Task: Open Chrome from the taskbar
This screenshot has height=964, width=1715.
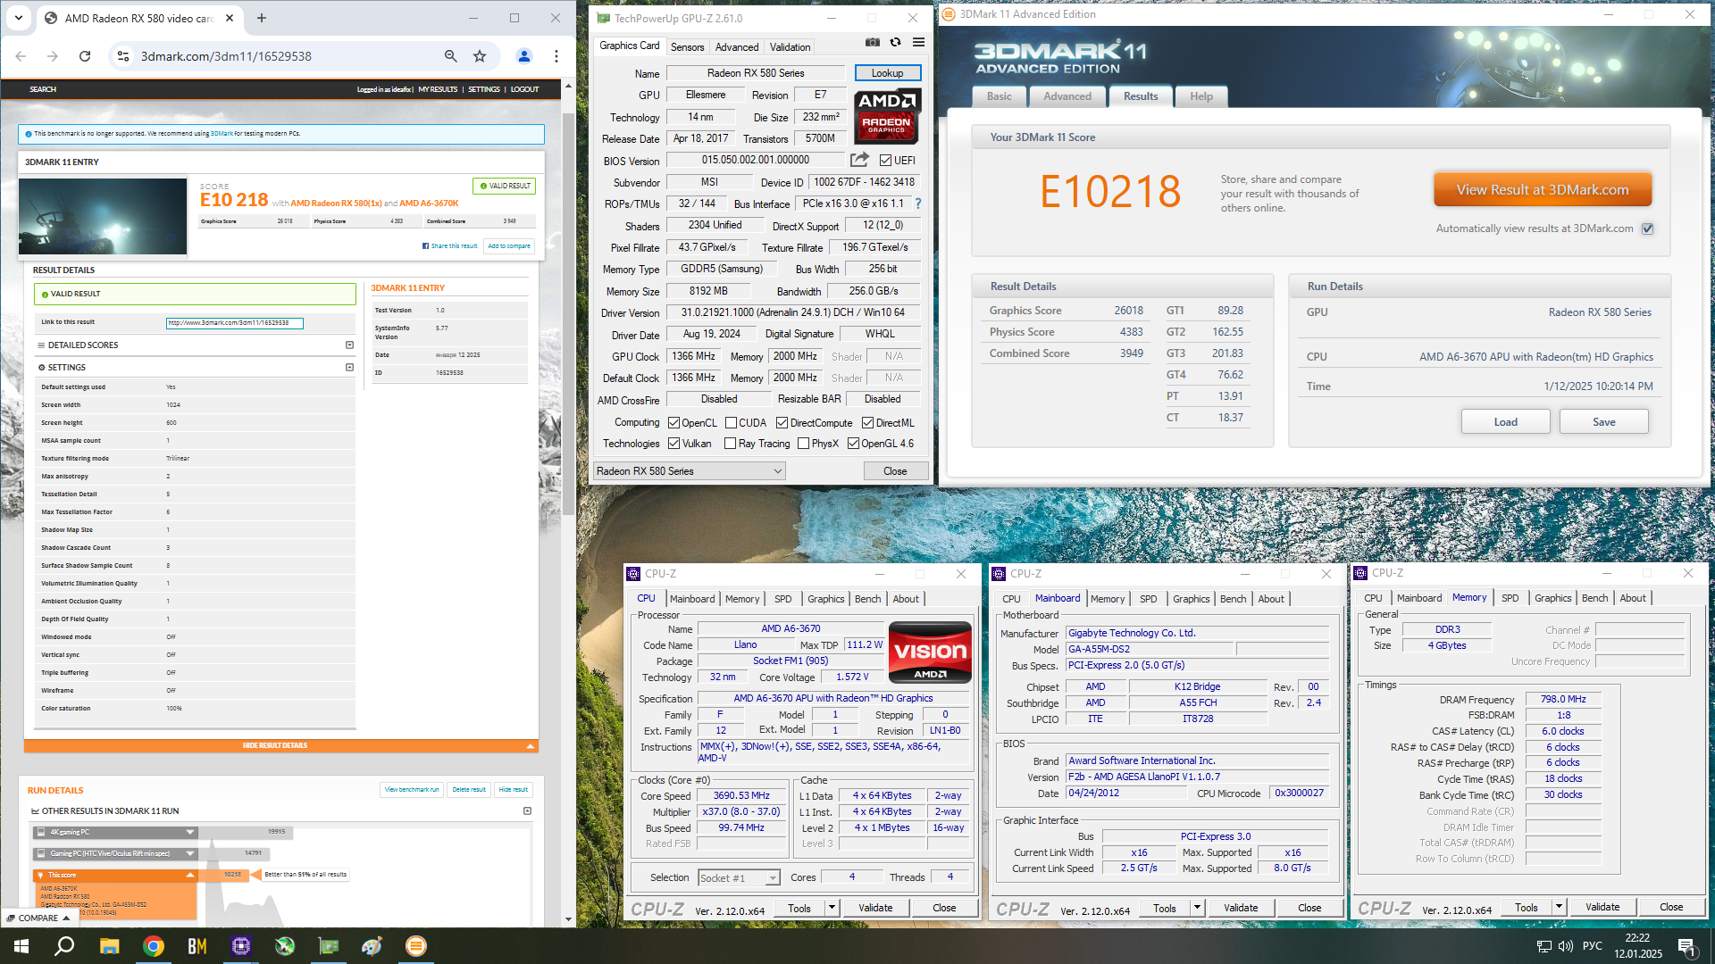Action: tap(154, 946)
